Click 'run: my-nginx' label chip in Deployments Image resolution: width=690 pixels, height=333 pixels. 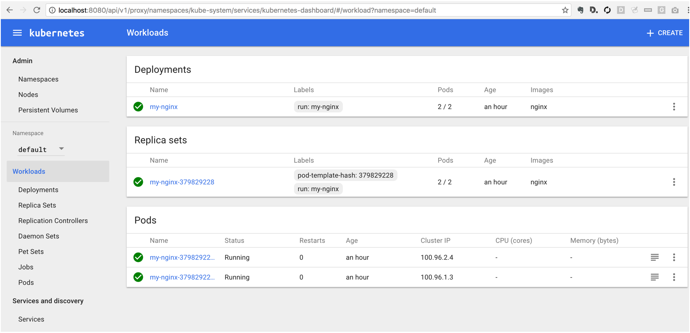318,107
